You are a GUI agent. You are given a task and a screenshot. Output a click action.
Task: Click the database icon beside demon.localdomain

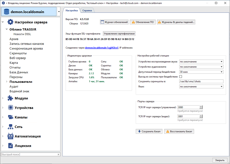[x=6, y=12]
